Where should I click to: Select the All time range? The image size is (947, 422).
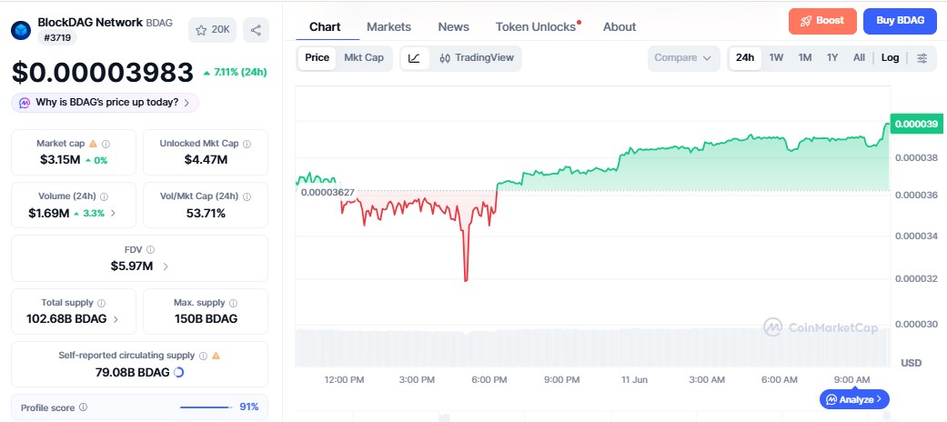[859, 58]
